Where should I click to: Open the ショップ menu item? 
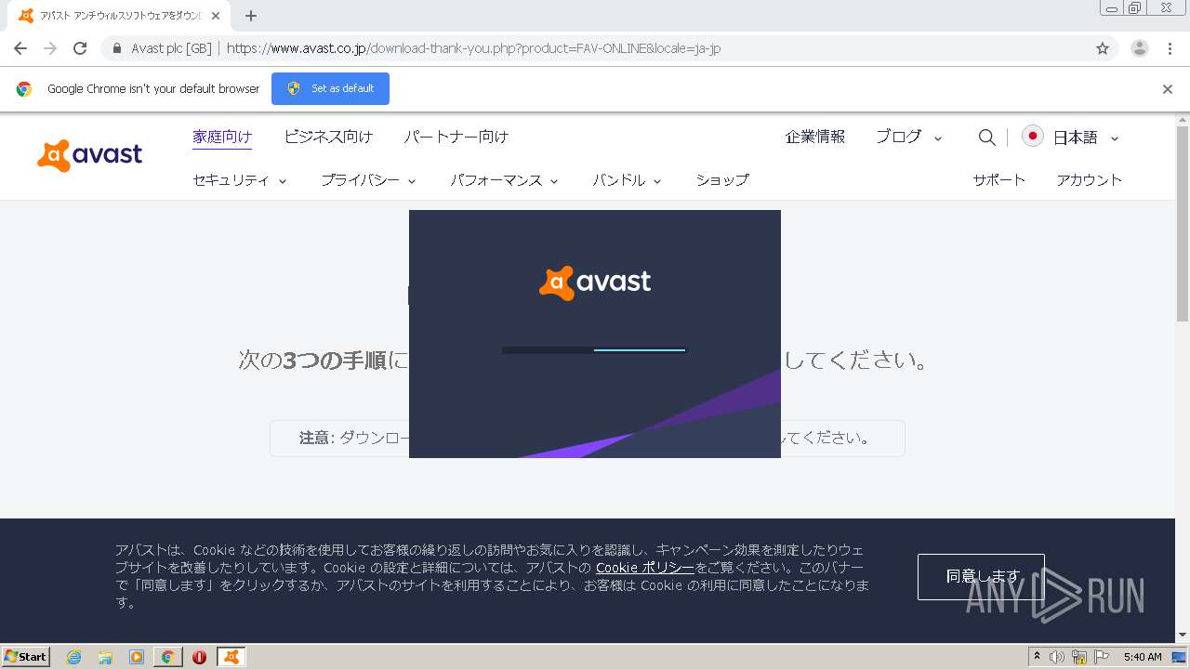pos(722,180)
